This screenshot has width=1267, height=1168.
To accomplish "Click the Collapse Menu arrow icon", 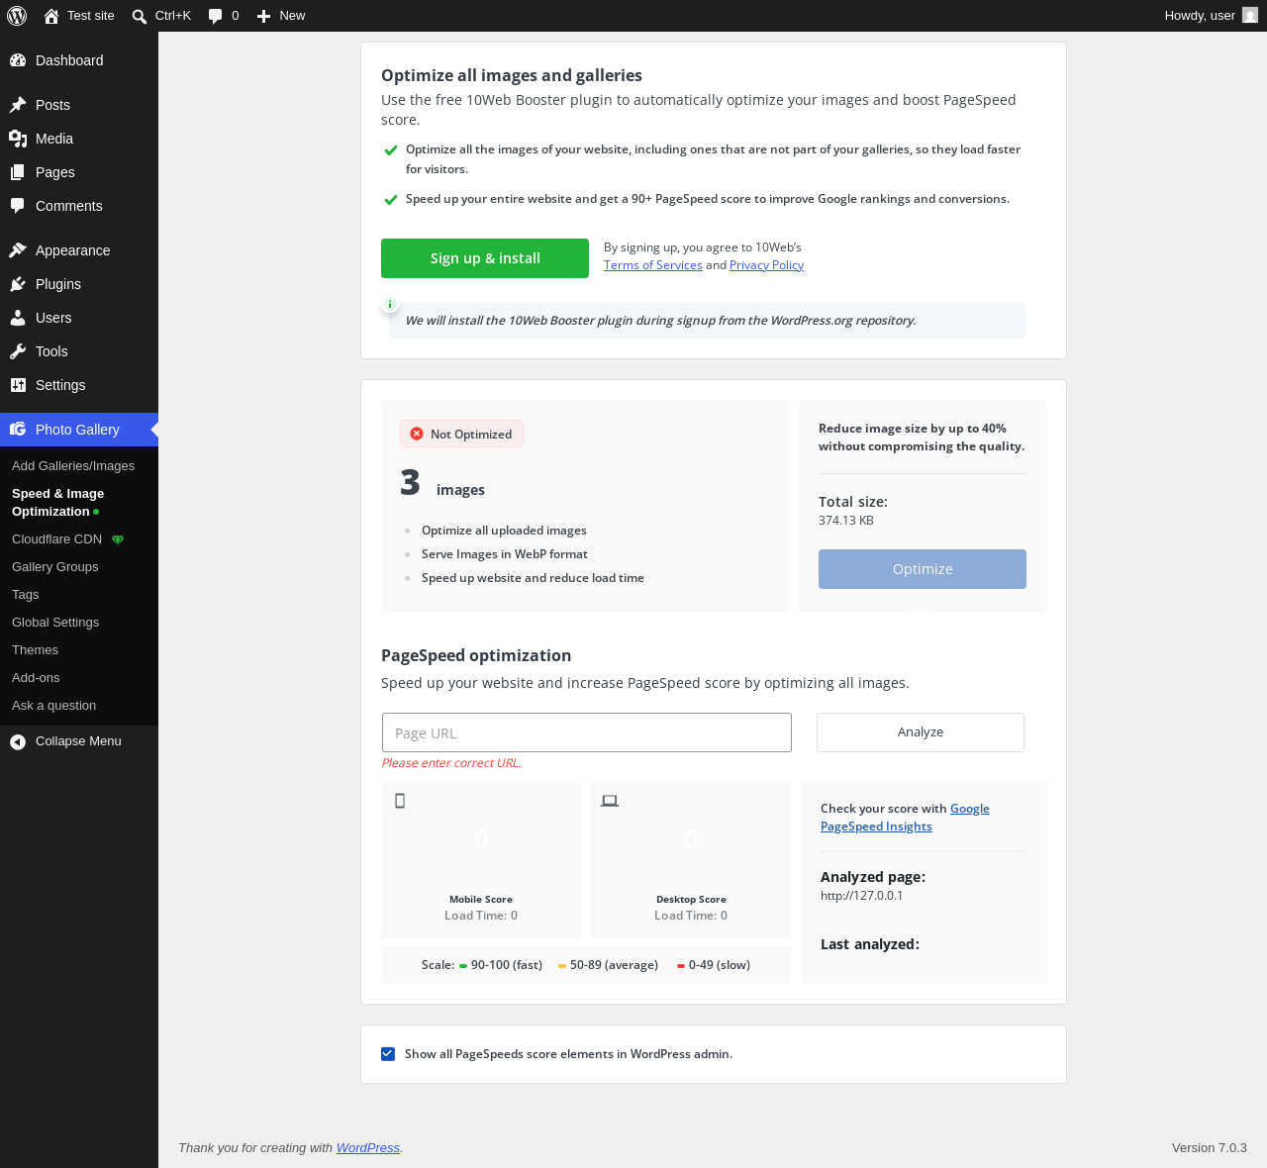I will [x=18, y=741].
